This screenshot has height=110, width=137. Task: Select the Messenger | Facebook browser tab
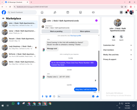tap(16, 2)
